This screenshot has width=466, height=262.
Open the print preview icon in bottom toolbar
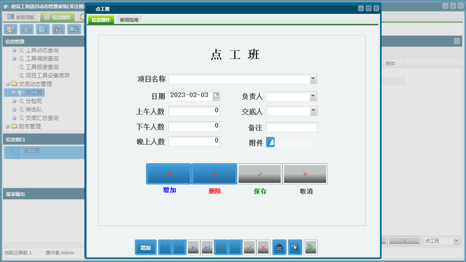click(295, 247)
